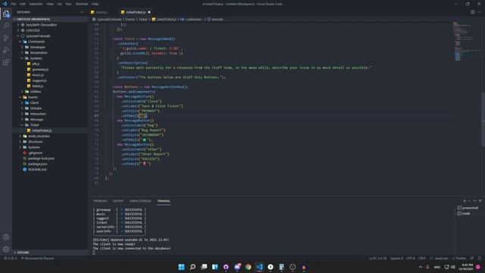This screenshot has height=273, width=485.
Task: Select the node terminal instance
Action: coord(464,213)
